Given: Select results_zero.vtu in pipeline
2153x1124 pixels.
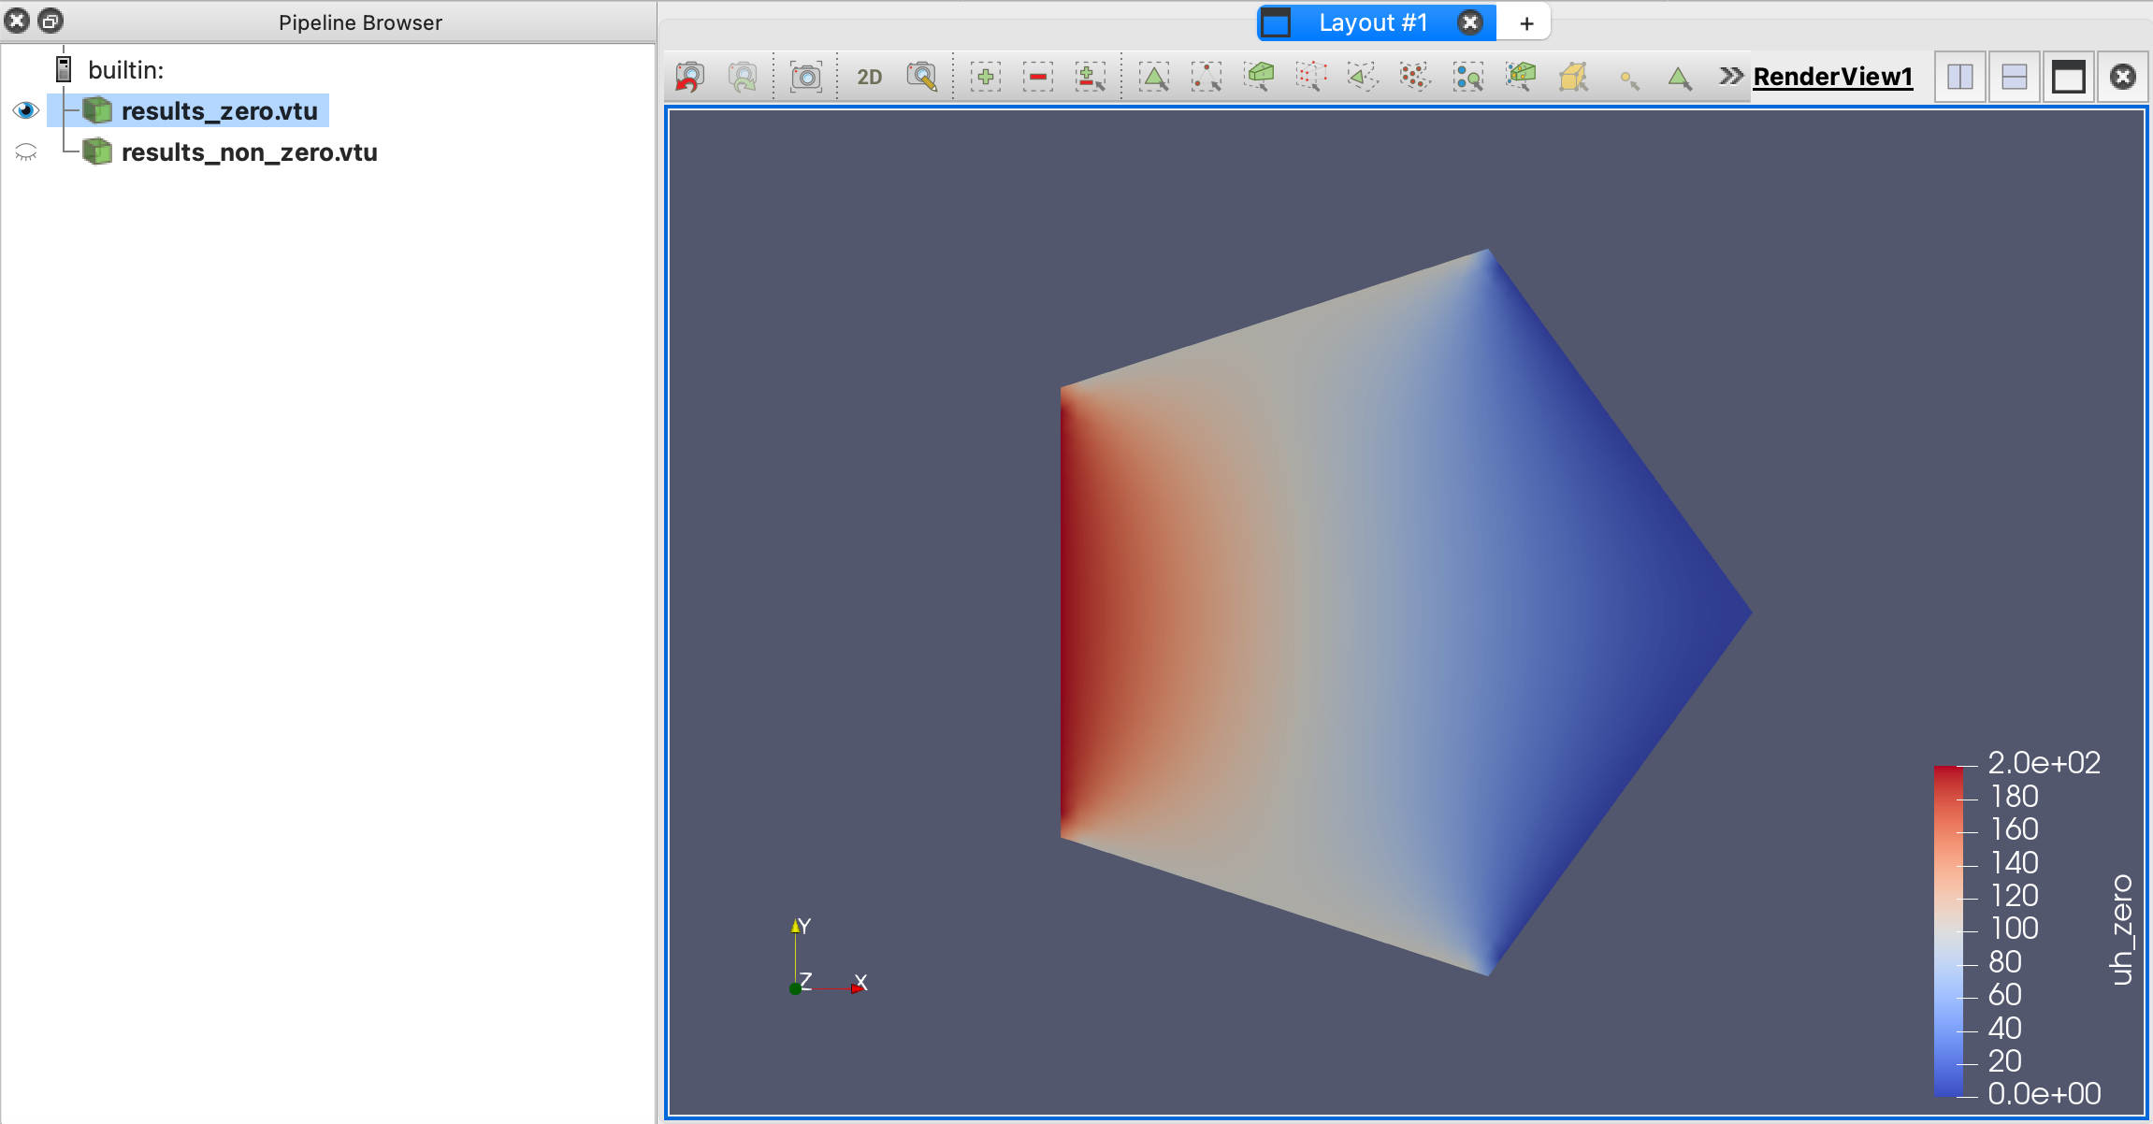Looking at the screenshot, I should click(220, 110).
